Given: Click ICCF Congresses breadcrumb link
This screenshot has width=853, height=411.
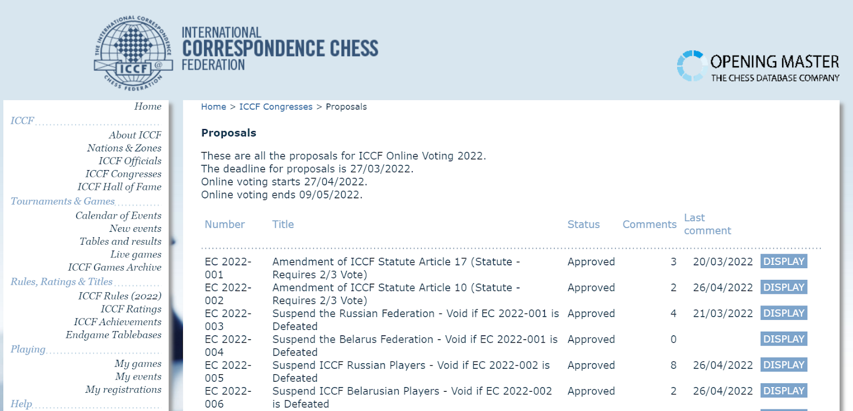Looking at the screenshot, I should 276,107.
